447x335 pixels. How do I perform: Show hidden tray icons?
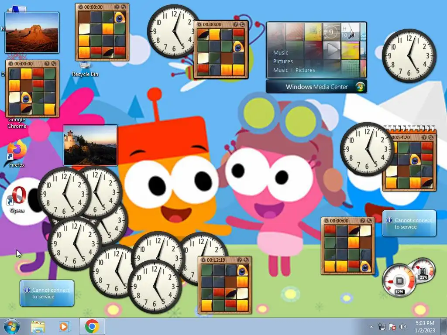[x=371, y=327]
